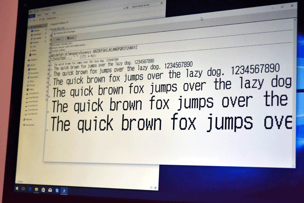304x203 pixels.
Task: Launch Microsoft Edge from the taskbar
Action: coord(30,189)
